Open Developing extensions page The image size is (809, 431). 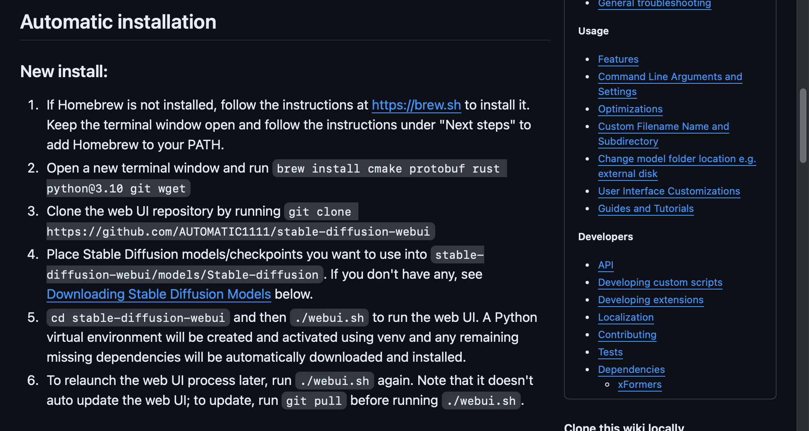coord(650,300)
